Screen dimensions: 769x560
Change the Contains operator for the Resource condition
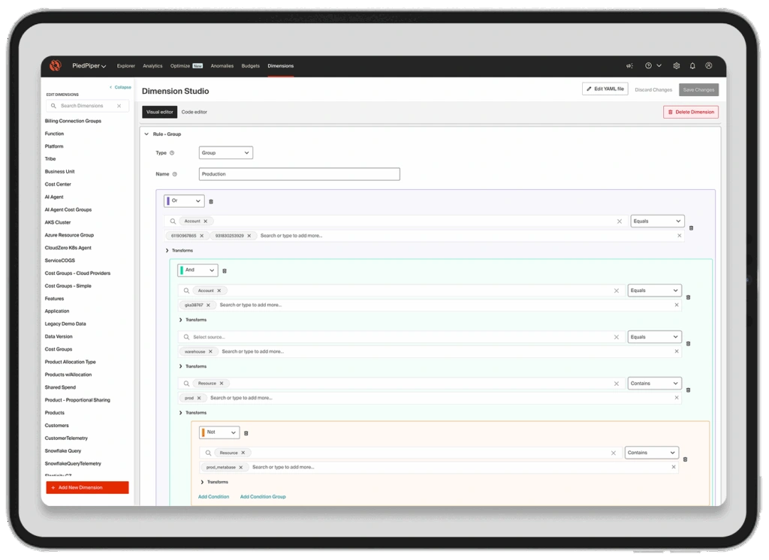coord(654,383)
